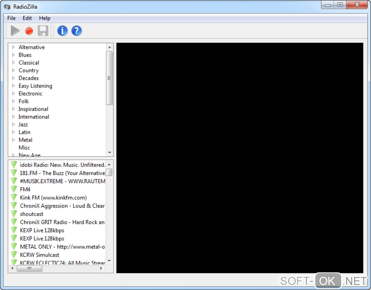Expand the Electronic genre arrow
The height and width of the screenshot is (290, 371).
click(13, 93)
